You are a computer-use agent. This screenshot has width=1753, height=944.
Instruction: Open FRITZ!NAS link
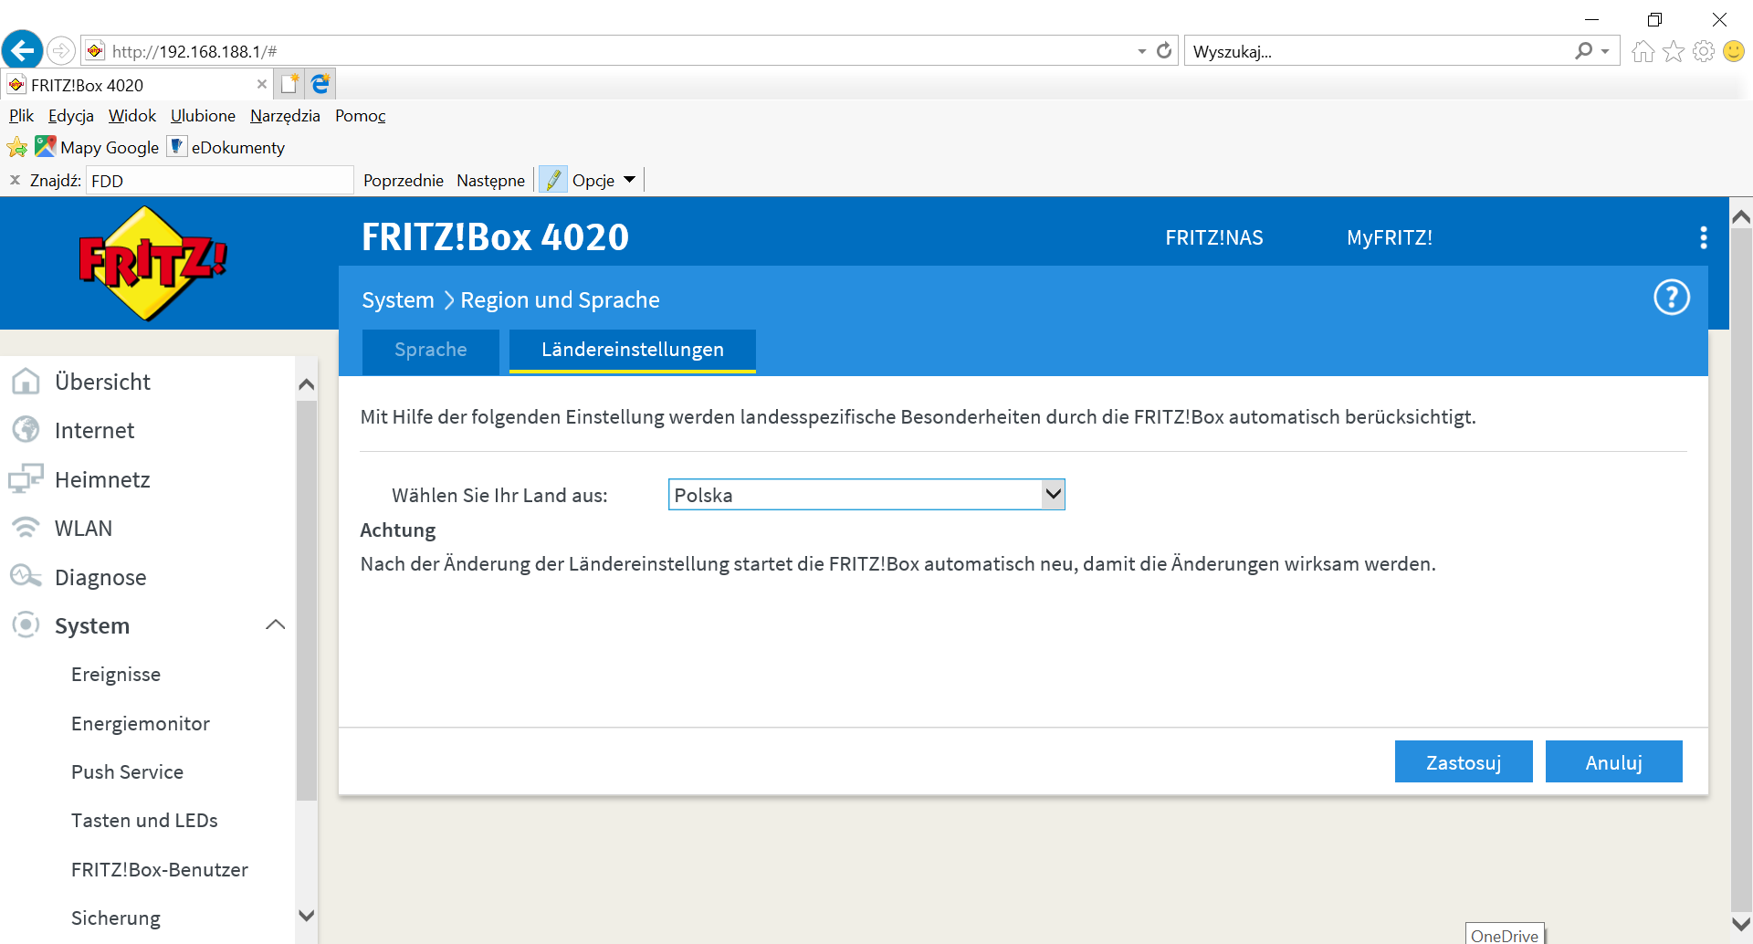[x=1213, y=237]
